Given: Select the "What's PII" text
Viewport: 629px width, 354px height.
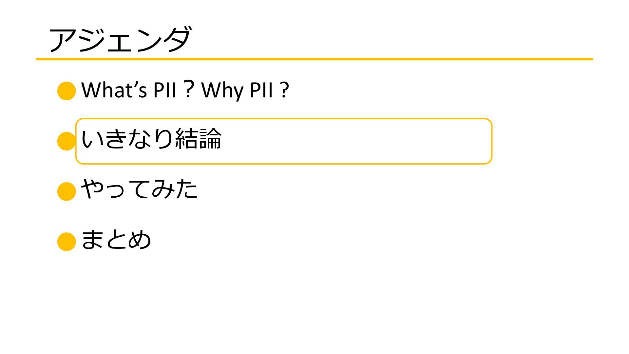Looking at the screenshot, I should tap(129, 90).
